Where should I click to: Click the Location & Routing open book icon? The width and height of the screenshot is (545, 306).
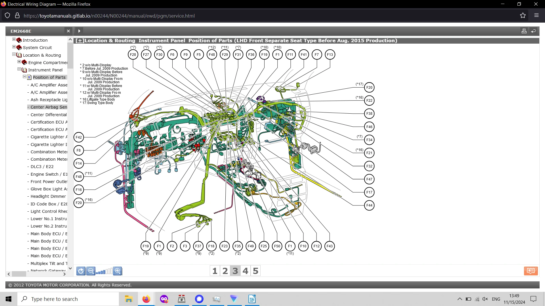[x=19, y=55]
